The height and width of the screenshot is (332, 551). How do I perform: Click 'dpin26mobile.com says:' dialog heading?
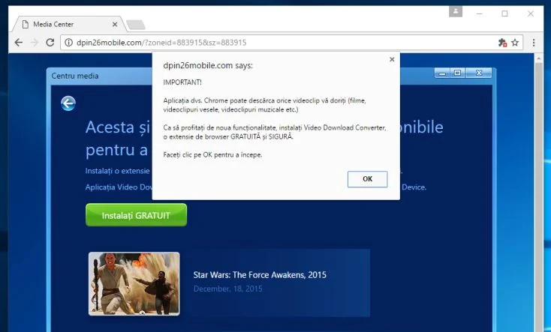coord(208,66)
